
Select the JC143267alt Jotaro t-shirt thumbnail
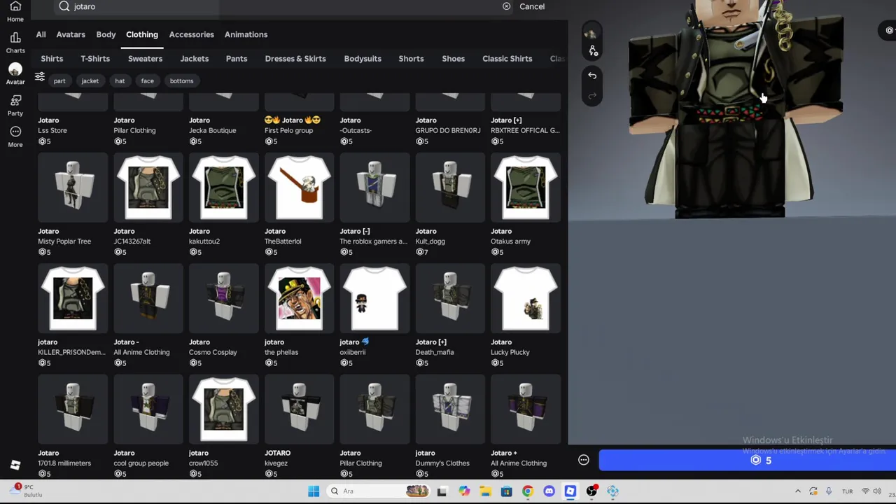tap(148, 188)
